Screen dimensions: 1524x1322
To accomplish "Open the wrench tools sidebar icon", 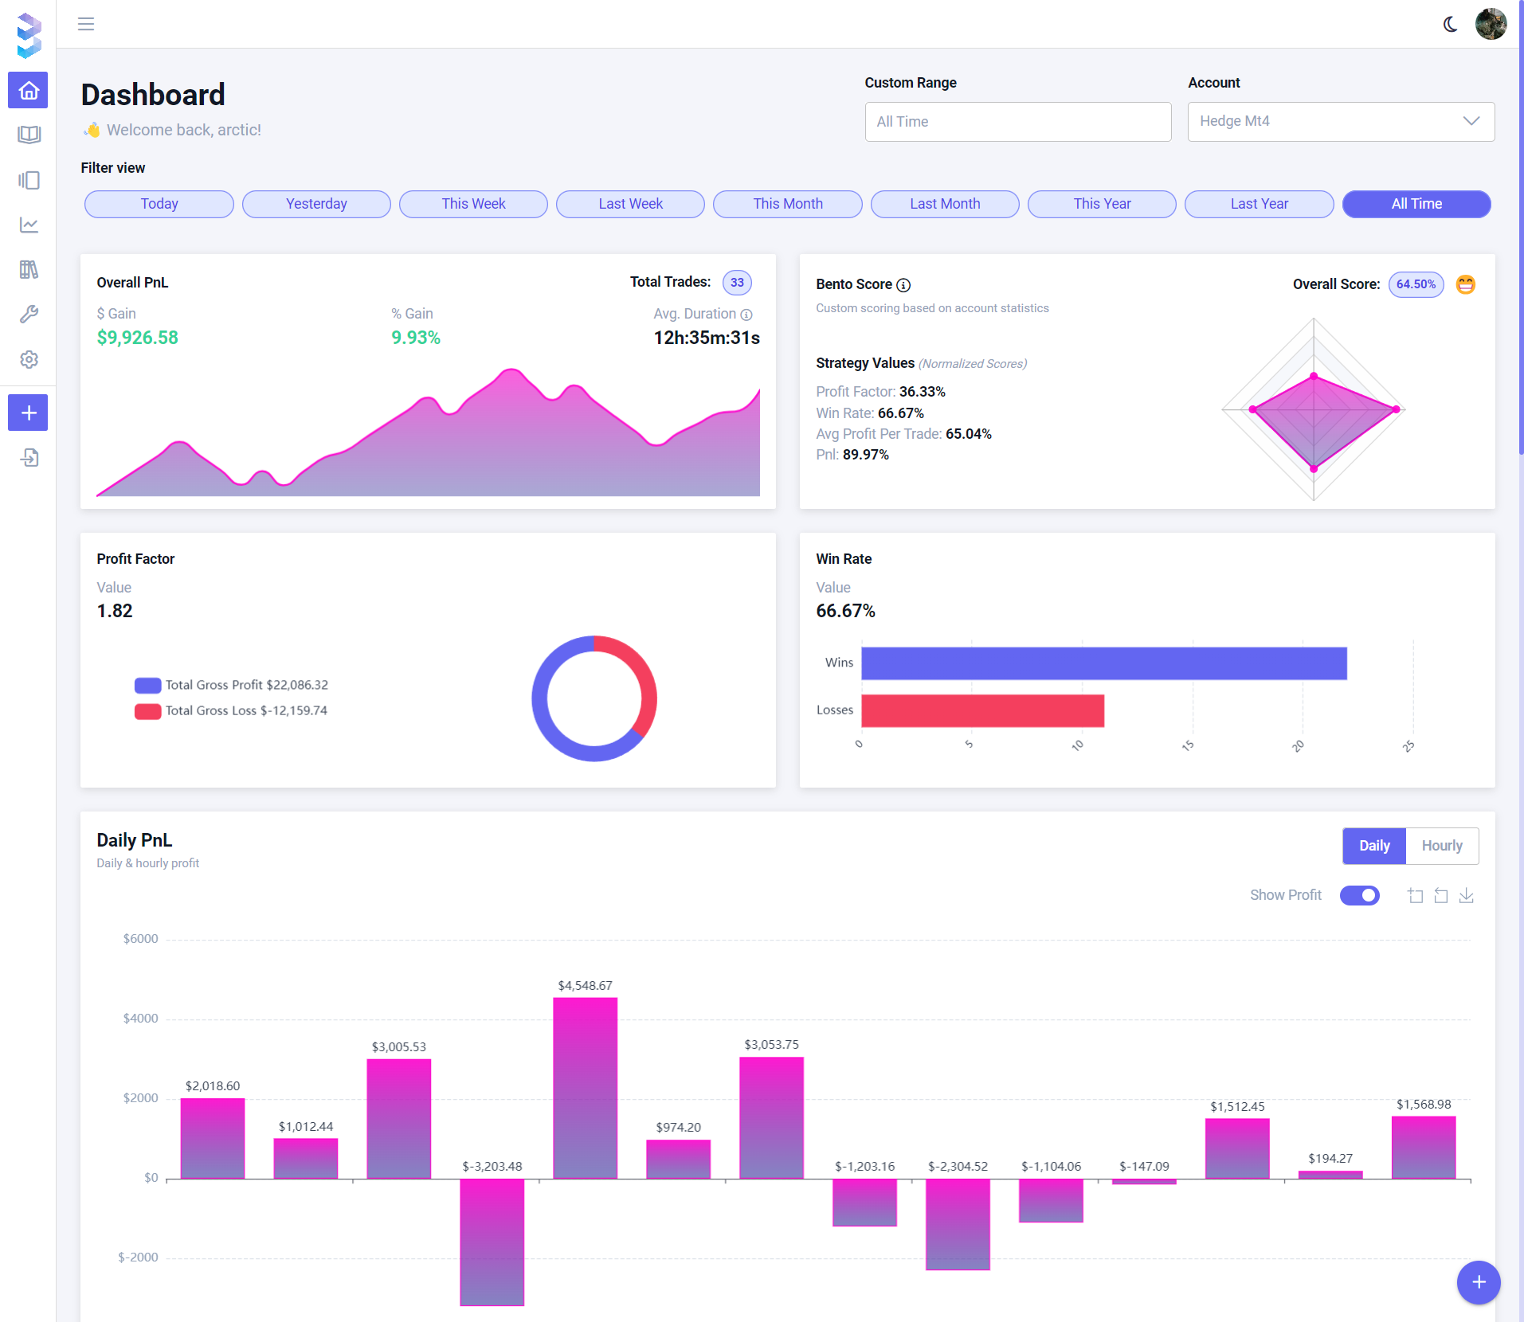I will 29,315.
